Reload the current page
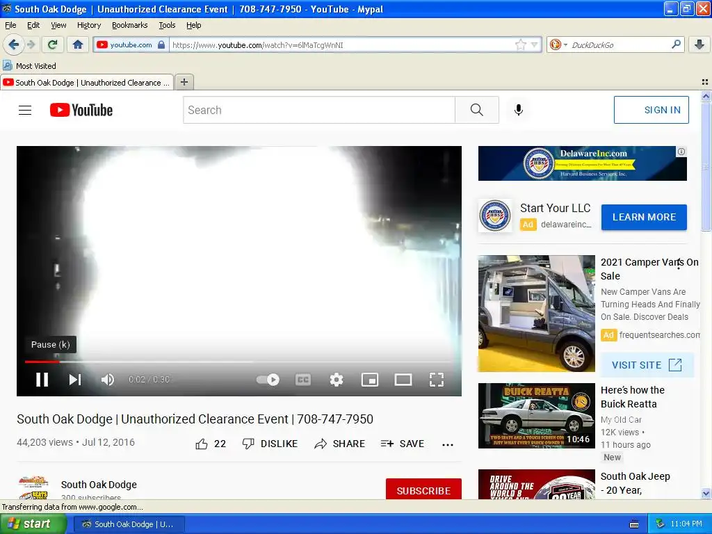Viewport: 712px width, 534px height. pos(53,44)
